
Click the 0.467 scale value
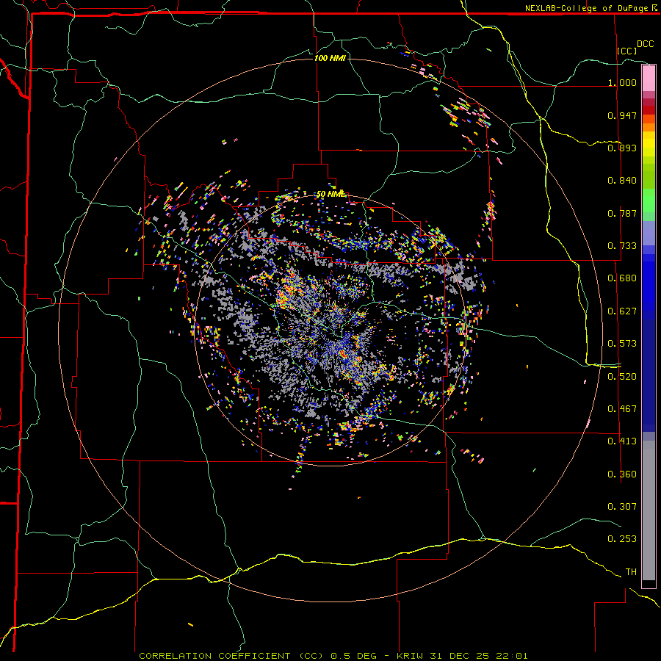pyautogui.click(x=622, y=409)
